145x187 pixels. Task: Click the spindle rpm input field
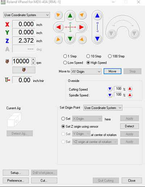pyautogui.click(x=21, y=61)
